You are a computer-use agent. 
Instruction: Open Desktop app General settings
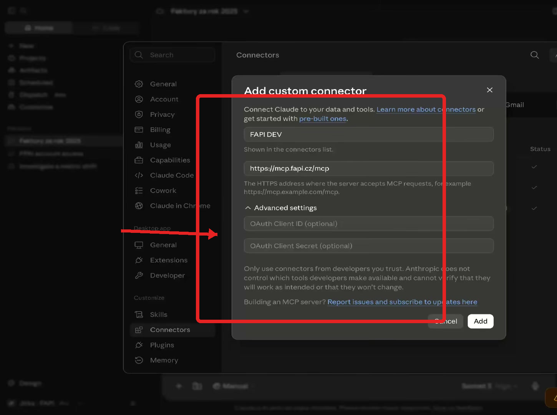(163, 245)
